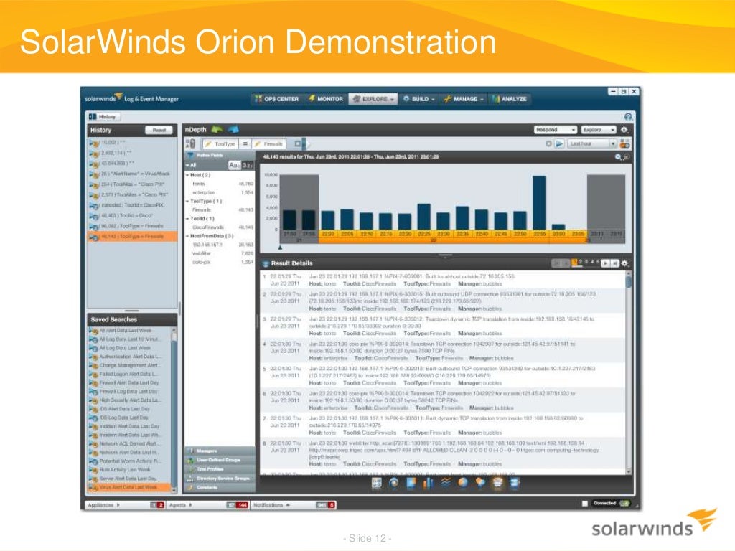Click the stop search circle icon
Viewport: 735px width, 551px height.
548,143
